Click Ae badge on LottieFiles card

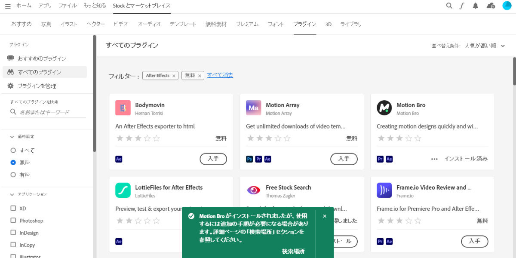pyautogui.click(x=119, y=242)
